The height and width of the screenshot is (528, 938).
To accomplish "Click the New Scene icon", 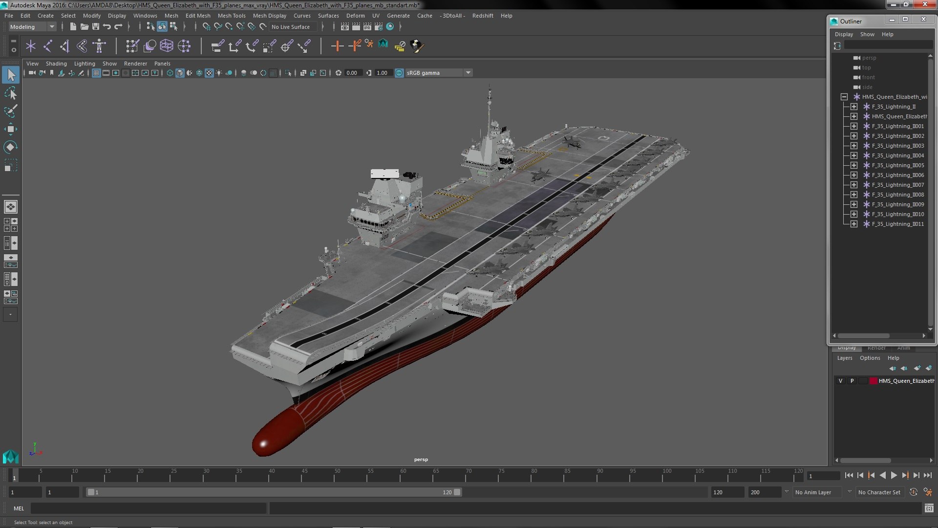I will [73, 27].
